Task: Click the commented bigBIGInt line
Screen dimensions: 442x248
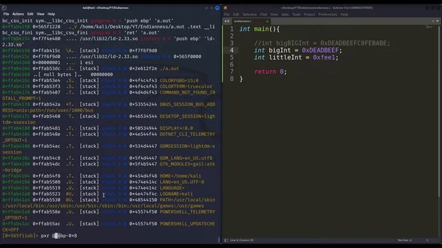Action: [x=322, y=43]
